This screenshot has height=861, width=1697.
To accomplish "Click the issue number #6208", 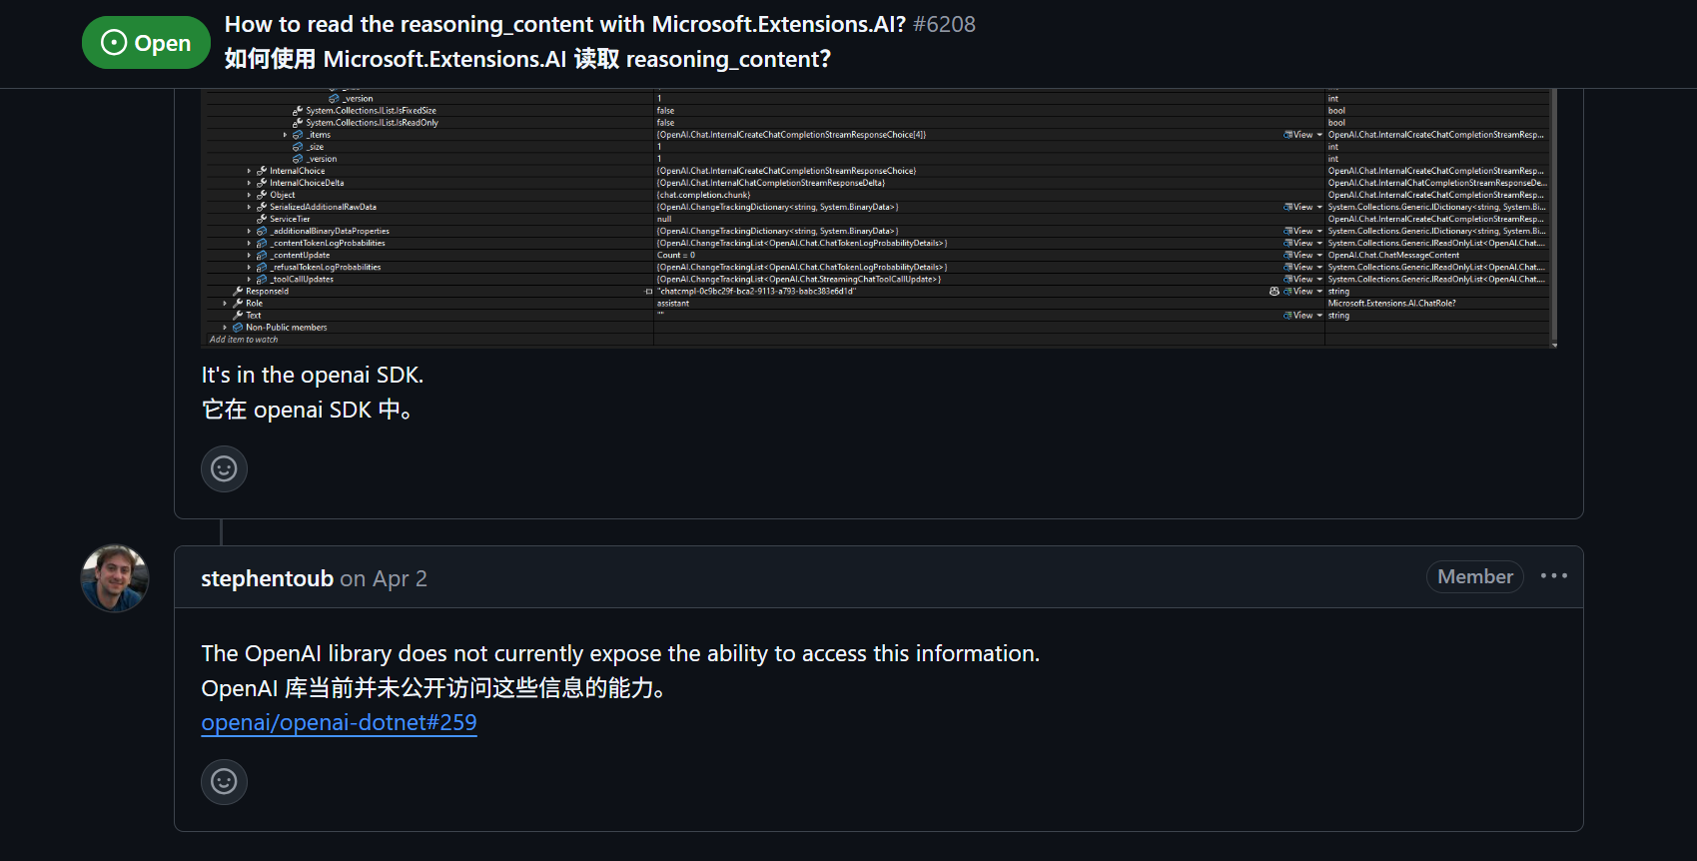I will pyautogui.click(x=944, y=24).
